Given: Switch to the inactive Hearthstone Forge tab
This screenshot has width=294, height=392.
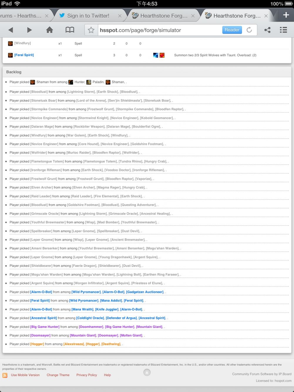Looking at the screenshot, I should pyautogui.click(x=164, y=16).
